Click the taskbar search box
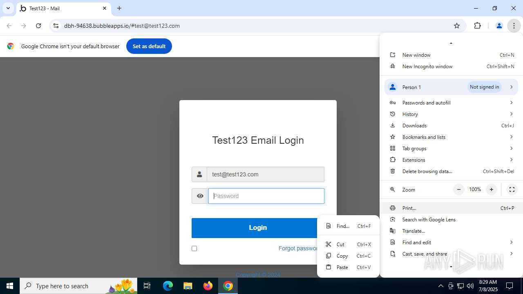Screen dimensions: 523x294 tap(79, 286)
